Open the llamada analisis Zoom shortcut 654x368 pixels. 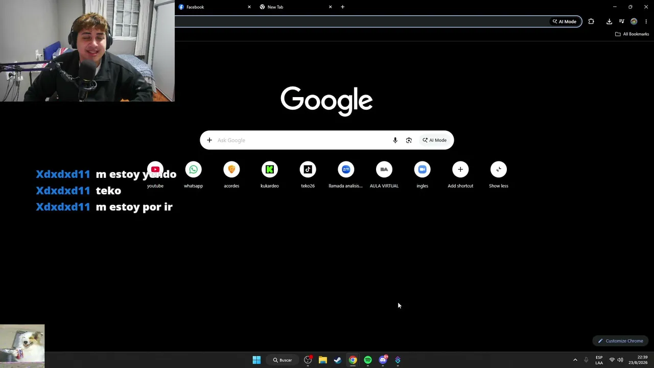coord(346,175)
